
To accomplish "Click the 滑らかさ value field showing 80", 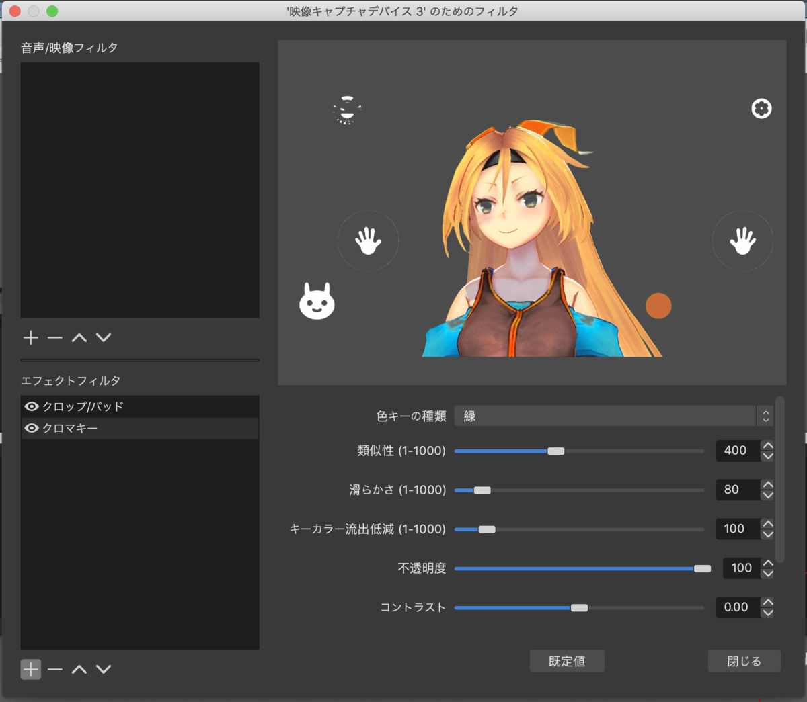I will coord(738,490).
